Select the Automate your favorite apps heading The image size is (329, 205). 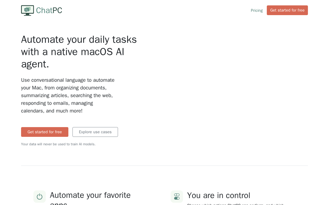point(90,196)
